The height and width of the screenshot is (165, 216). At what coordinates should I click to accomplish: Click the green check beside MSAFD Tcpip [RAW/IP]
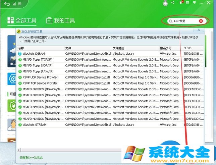20,71
